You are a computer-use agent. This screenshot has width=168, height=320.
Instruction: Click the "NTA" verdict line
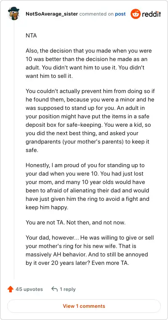click(31, 35)
